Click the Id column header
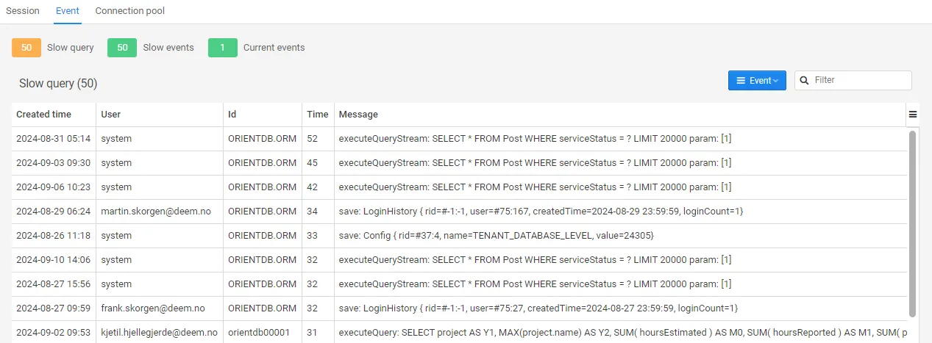Screen dimensions: 932x343 coord(232,115)
